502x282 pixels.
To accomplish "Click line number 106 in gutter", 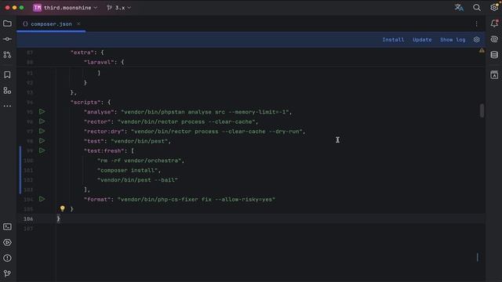I will [28, 219].
